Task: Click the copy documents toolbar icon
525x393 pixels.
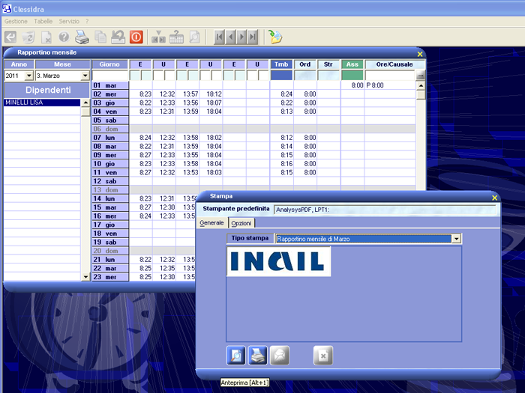Action: coord(100,37)
